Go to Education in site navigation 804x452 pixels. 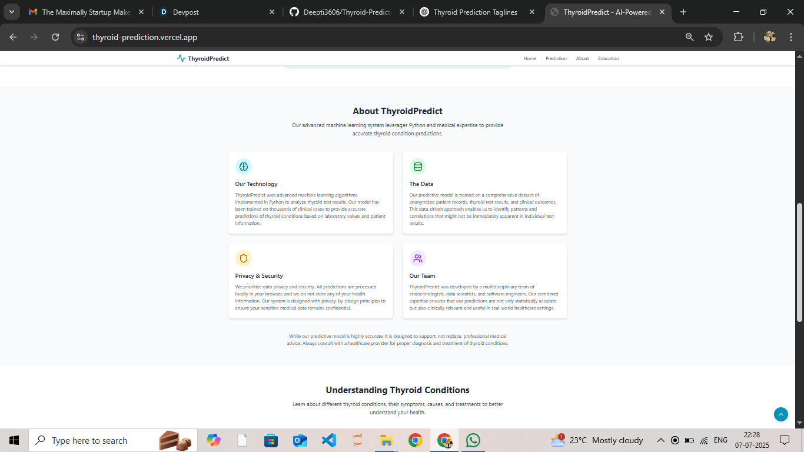[x=609, y=58]
